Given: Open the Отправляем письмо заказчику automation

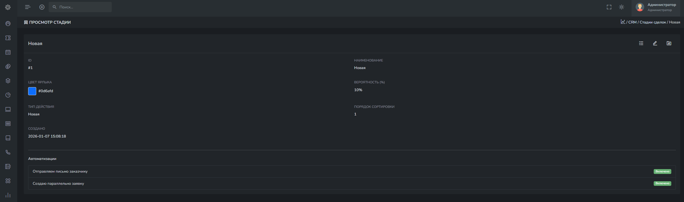Looking at the screenshot, I should pos(60,171).
